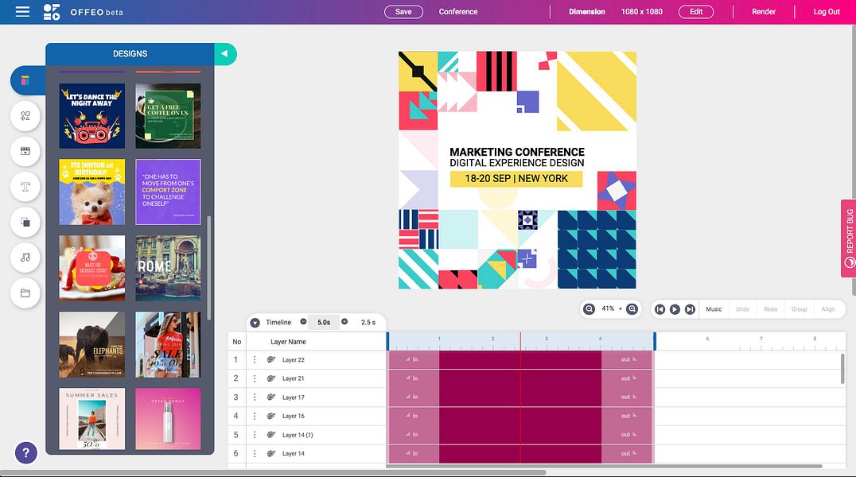Open options dots for Layer 22
The image size is (856, 477).
coord(255,359)
